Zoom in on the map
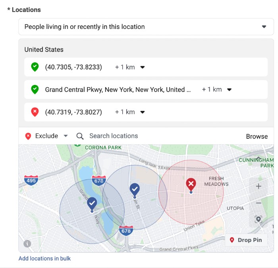Screen dimensions: 278x268 (259, 186)
